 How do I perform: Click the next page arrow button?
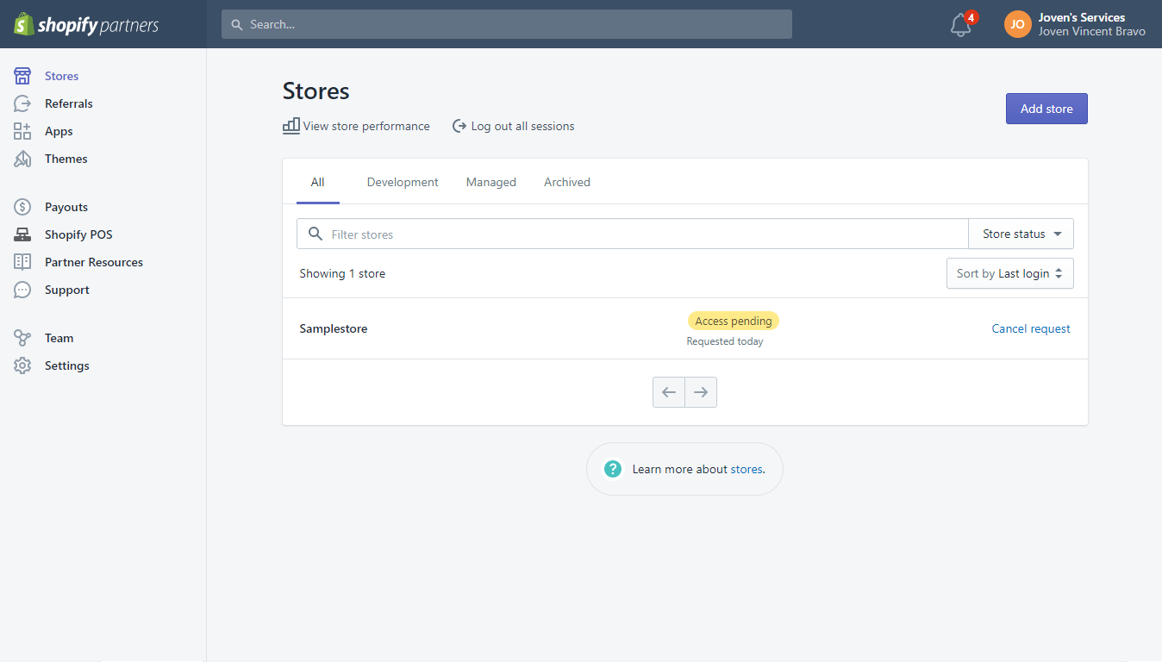[701, 392]
